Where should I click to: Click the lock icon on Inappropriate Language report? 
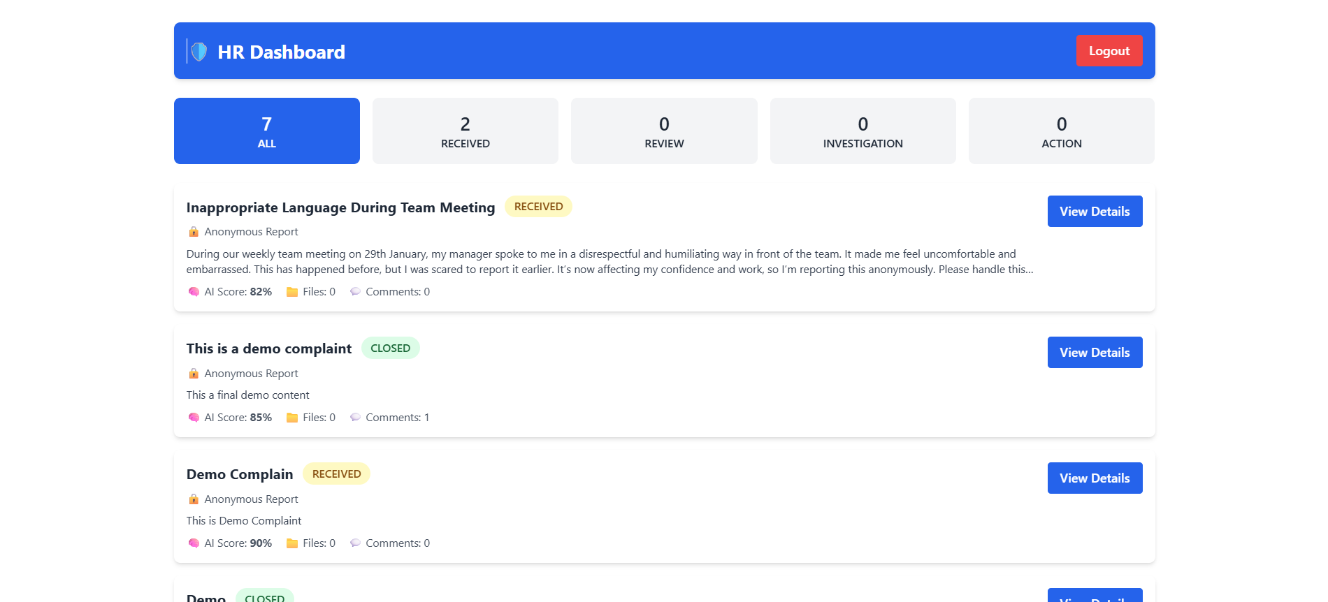tap(194, 232)
